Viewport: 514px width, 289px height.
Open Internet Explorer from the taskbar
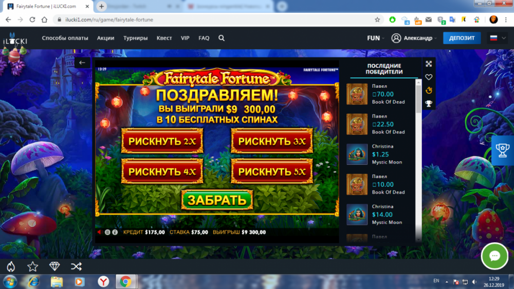(x=33, y=282)
